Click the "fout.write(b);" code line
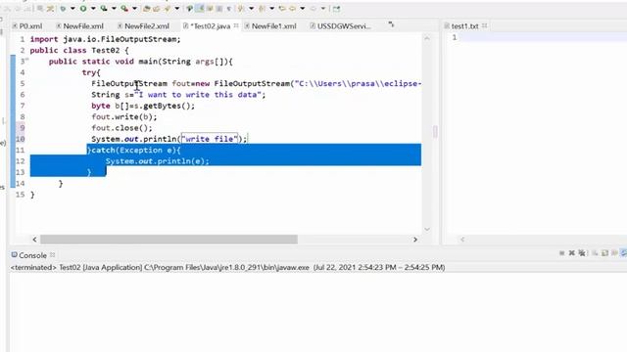 point(124,117)
